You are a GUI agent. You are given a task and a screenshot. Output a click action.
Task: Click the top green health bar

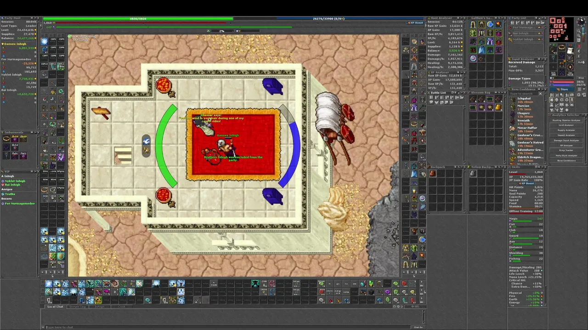[138, 19]
